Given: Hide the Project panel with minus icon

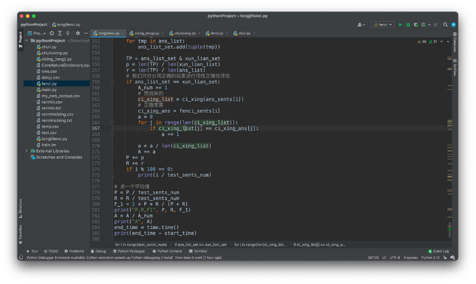Looking at the screenshot, I should coord(86,33).
